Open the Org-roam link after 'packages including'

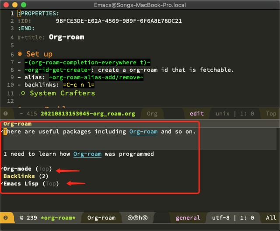(143, 132)
